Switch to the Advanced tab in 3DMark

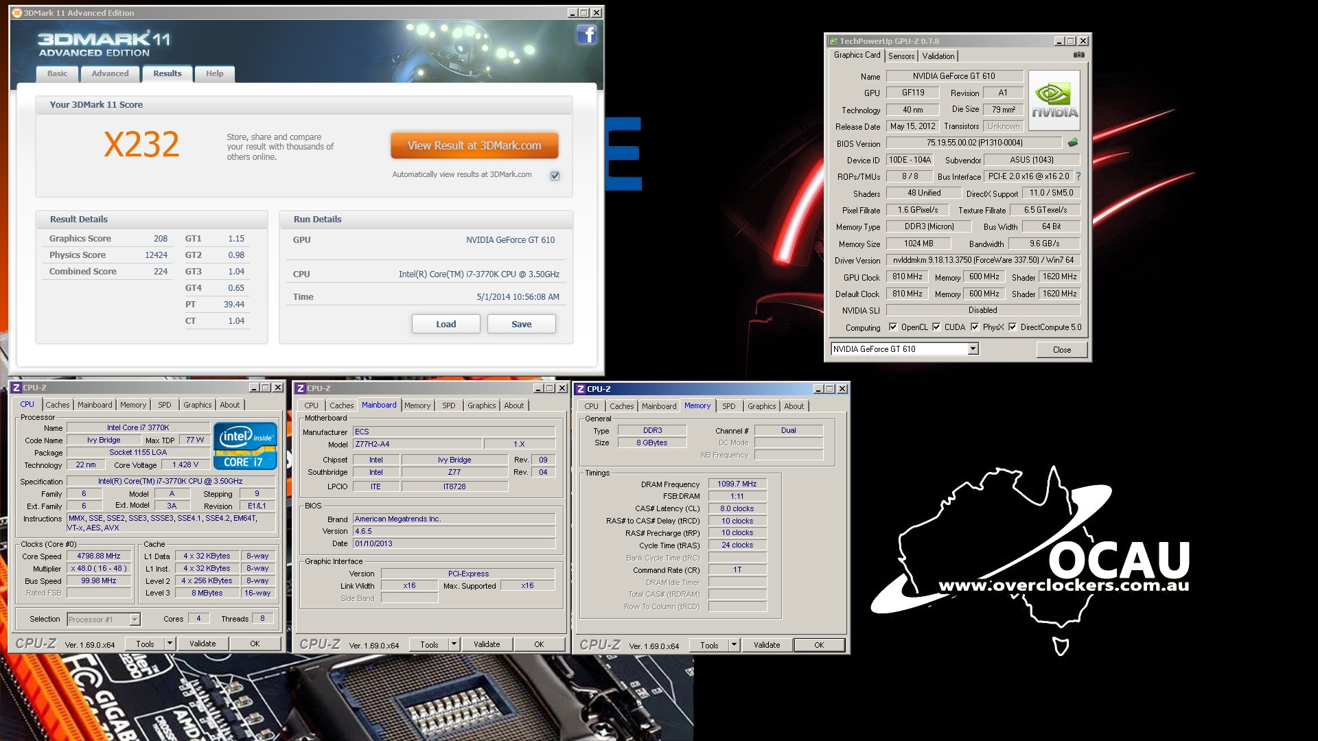point(110,73)
